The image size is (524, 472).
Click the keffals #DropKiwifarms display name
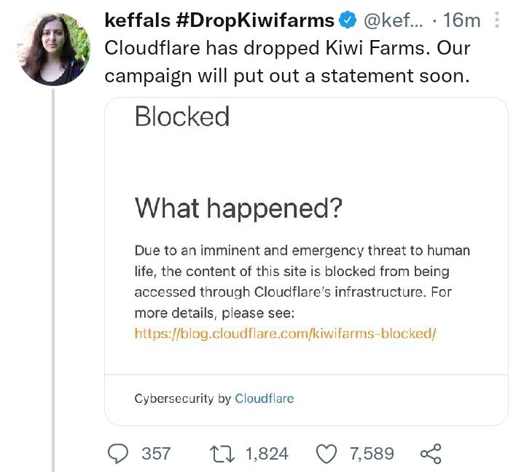click(219, 20)
